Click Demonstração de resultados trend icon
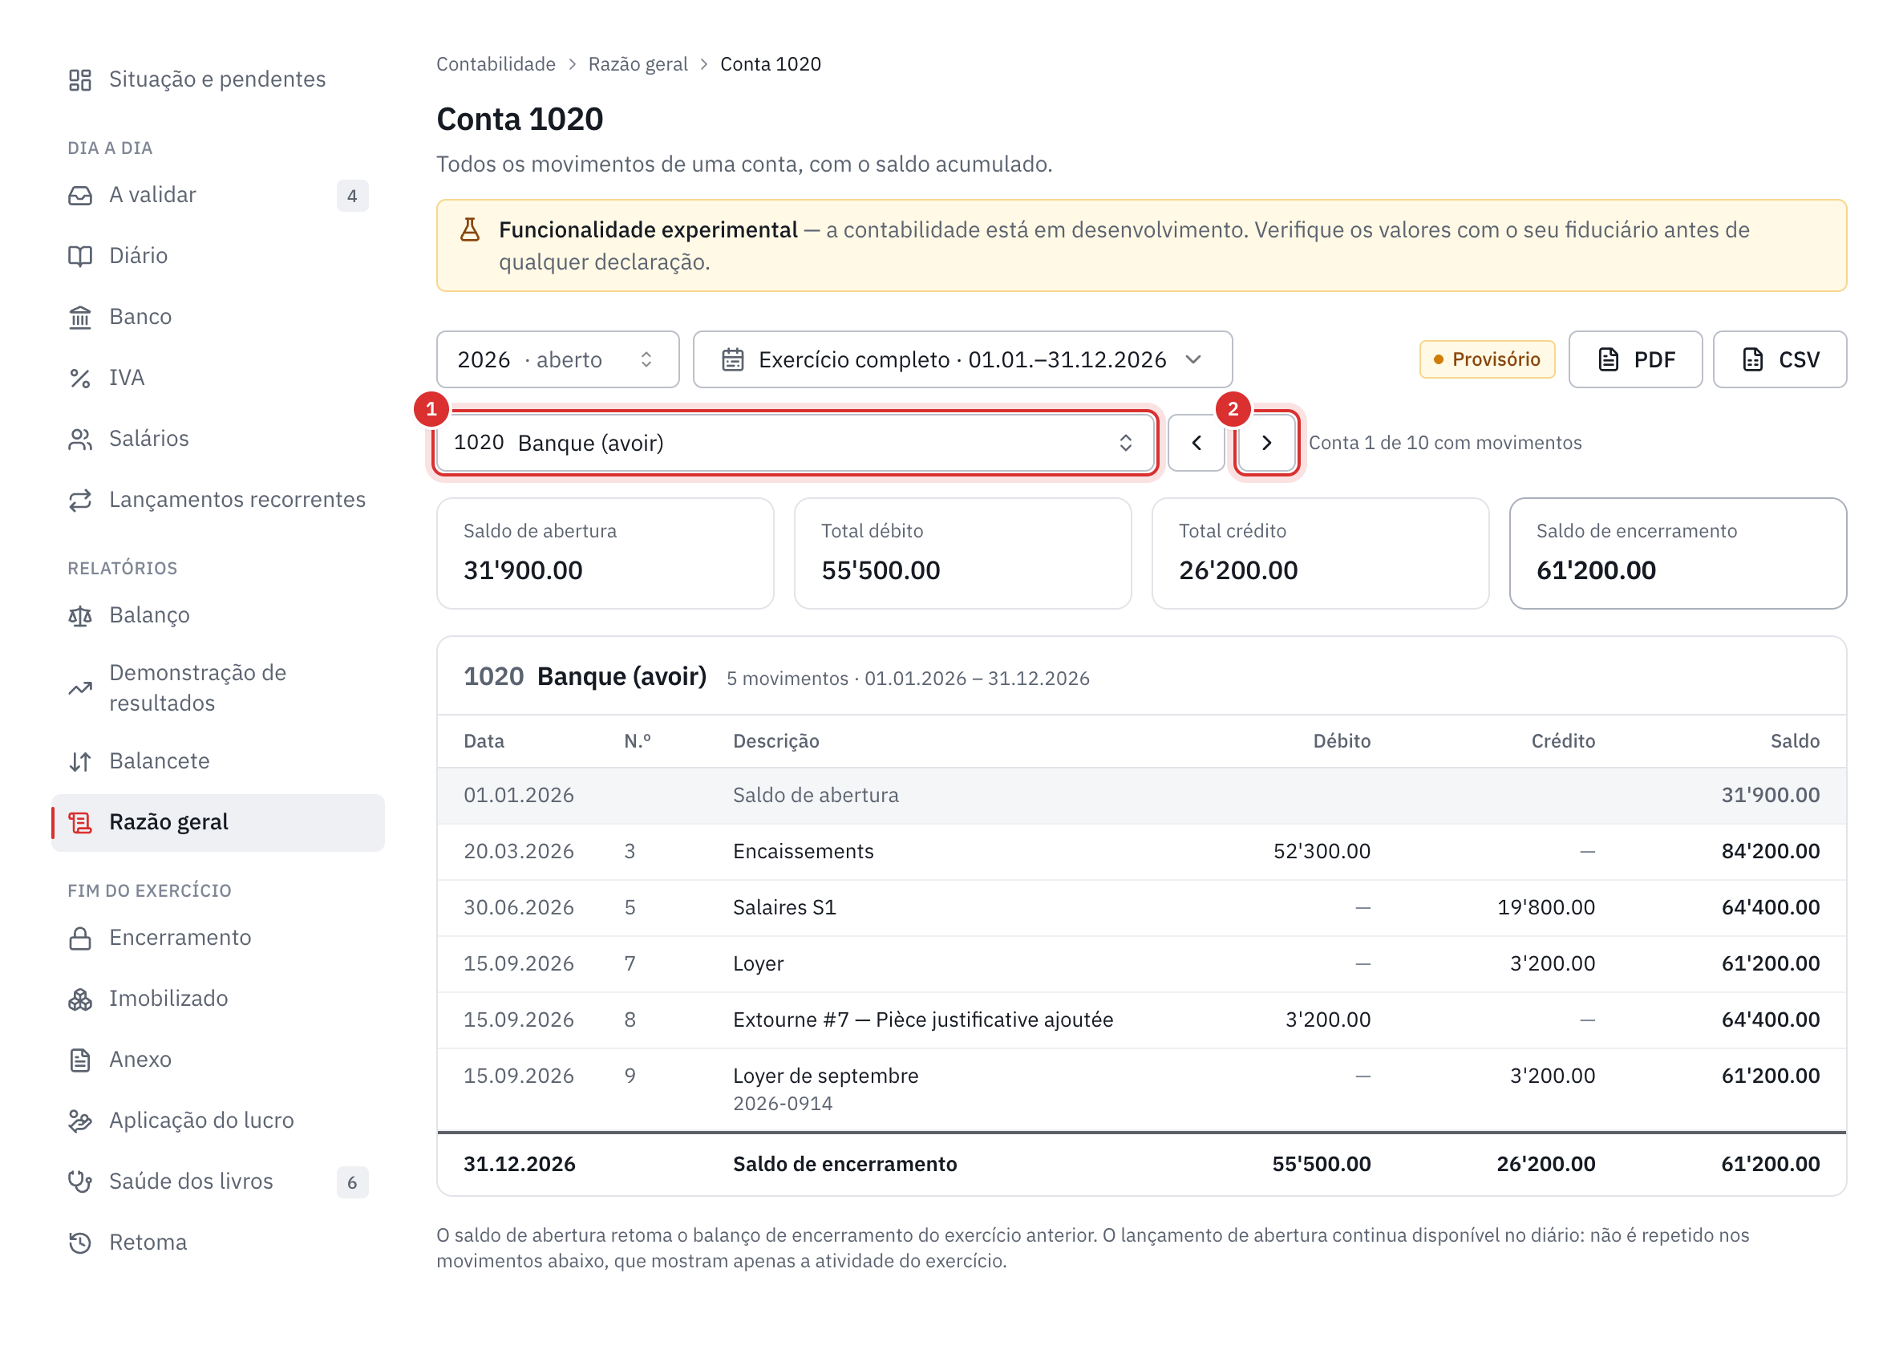The image size is (1899, 1354). pos(80,689)
